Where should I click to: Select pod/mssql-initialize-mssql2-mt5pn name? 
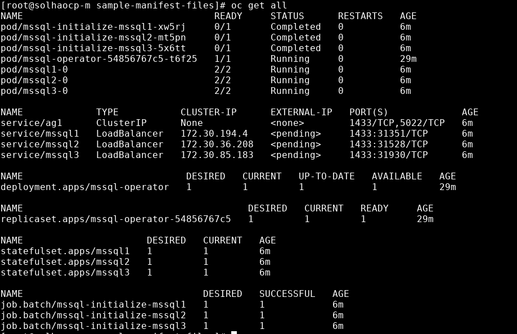[x=93, y=38]
